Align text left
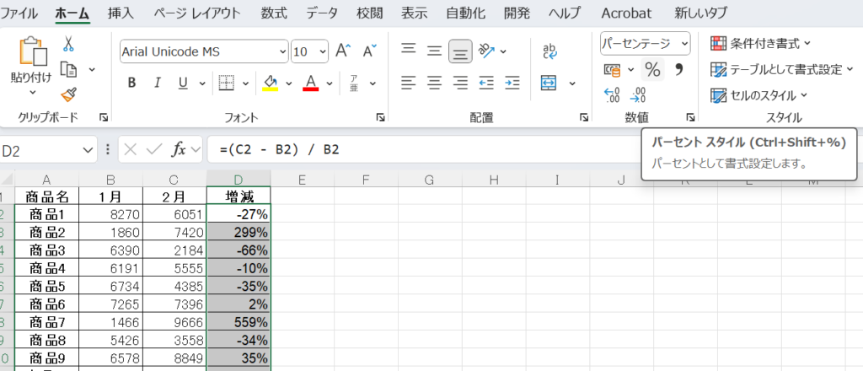This screenshot has height=371, width=863. click(x=408, y=83)
